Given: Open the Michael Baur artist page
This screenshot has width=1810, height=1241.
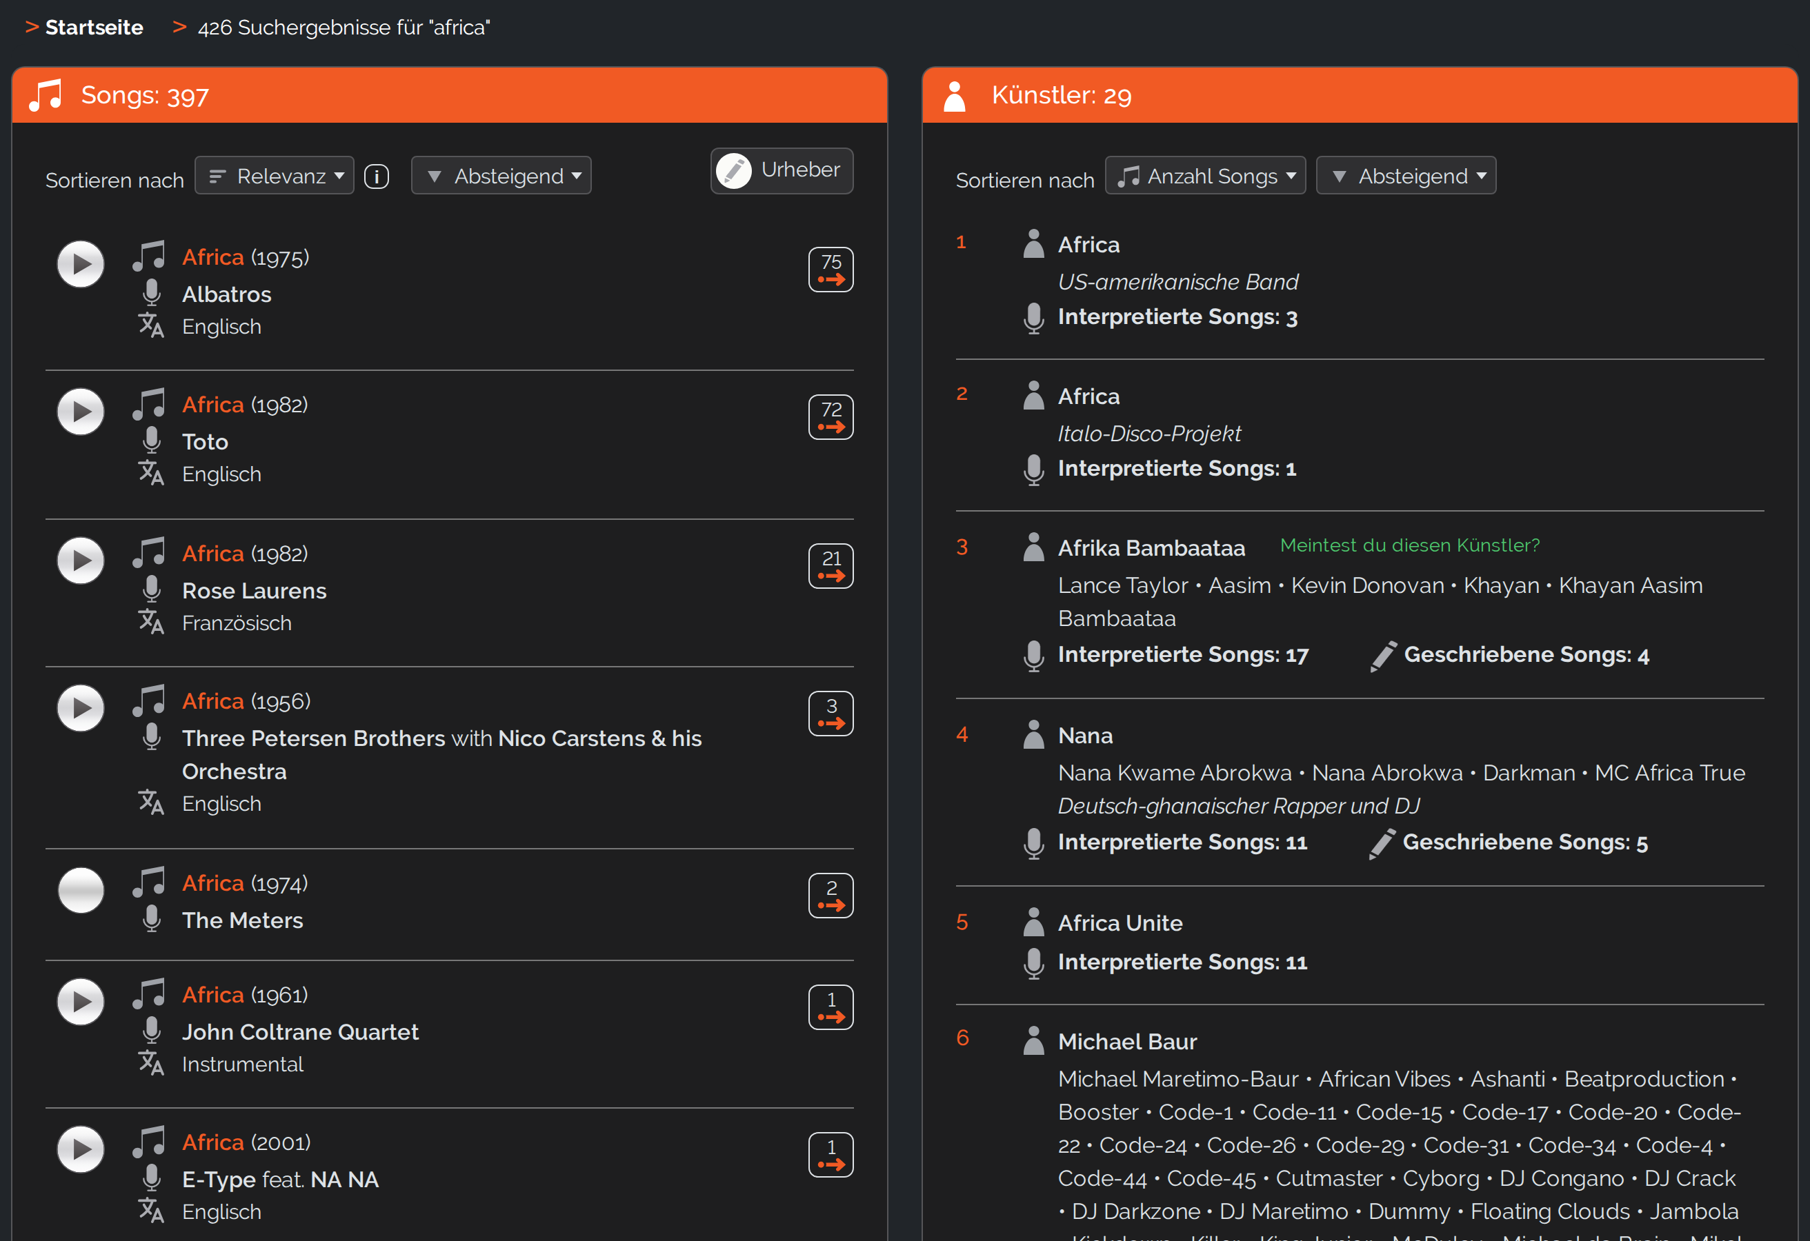Looking at the screenshot, I should [1127, 1042].
